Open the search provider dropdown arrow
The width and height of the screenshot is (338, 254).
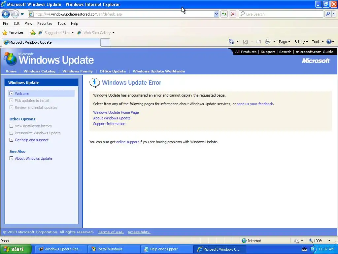point(334,14)
